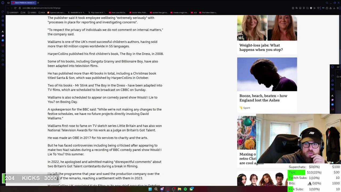The image size is (341, 192).
Task: Open the KICK bookmarks folder
Action: pos(42,13)
